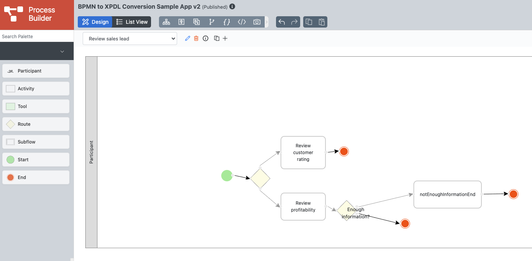Click the copy icon in the top toolbar
Image resolution: width=532 pixels, height=261 pixels.
[309, 22]
